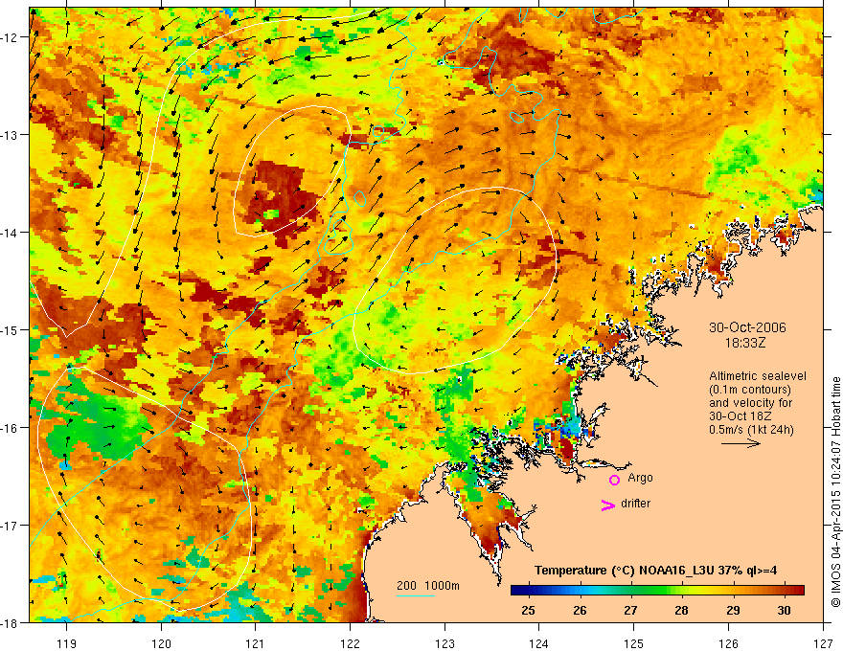
Task: Click the '27' color bar tick label
Action: tap(630, 610)
